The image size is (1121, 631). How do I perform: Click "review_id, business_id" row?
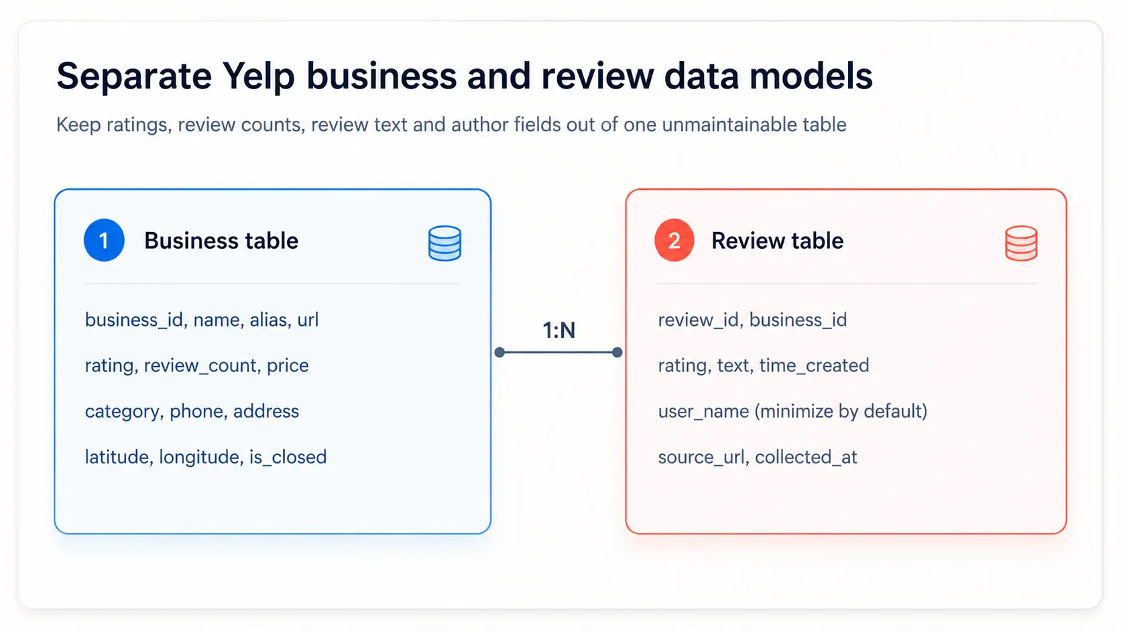click(x=752, y=320)
